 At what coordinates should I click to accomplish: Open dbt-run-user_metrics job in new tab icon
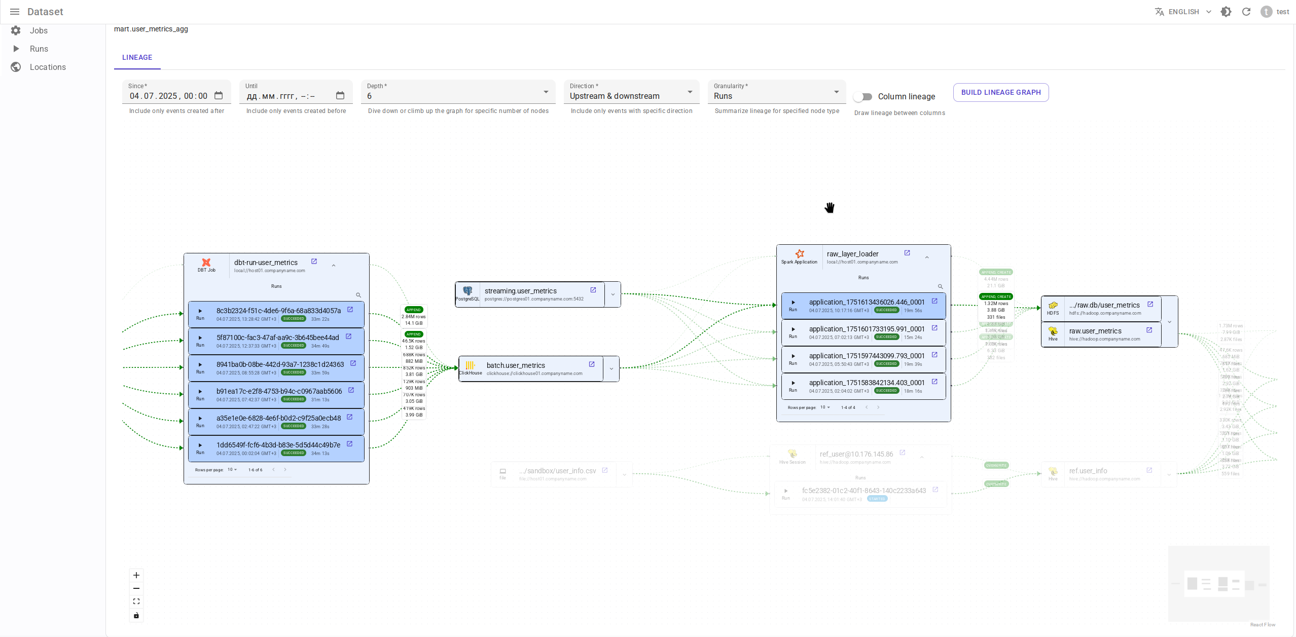click(x=314, y=261)
